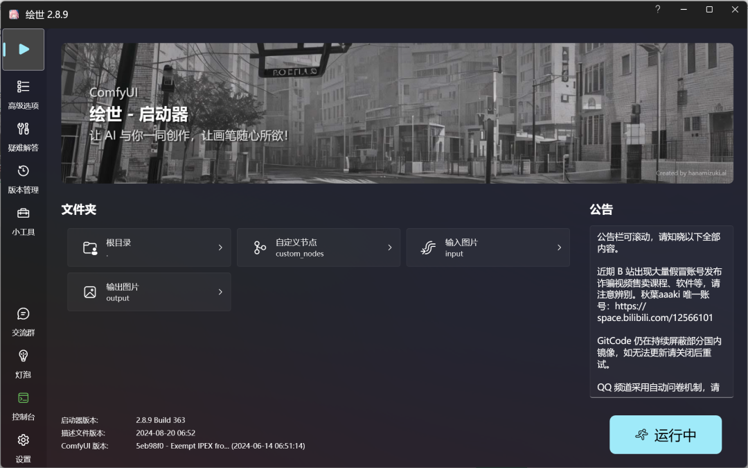Open the 设置 settings panel

pos(23,447)
